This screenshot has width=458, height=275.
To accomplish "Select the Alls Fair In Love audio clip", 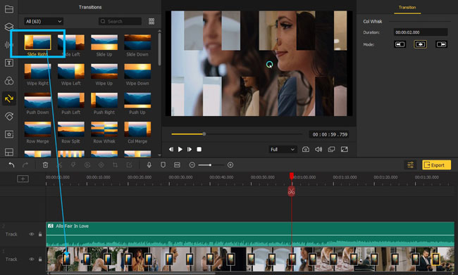I will click(250, 234).
